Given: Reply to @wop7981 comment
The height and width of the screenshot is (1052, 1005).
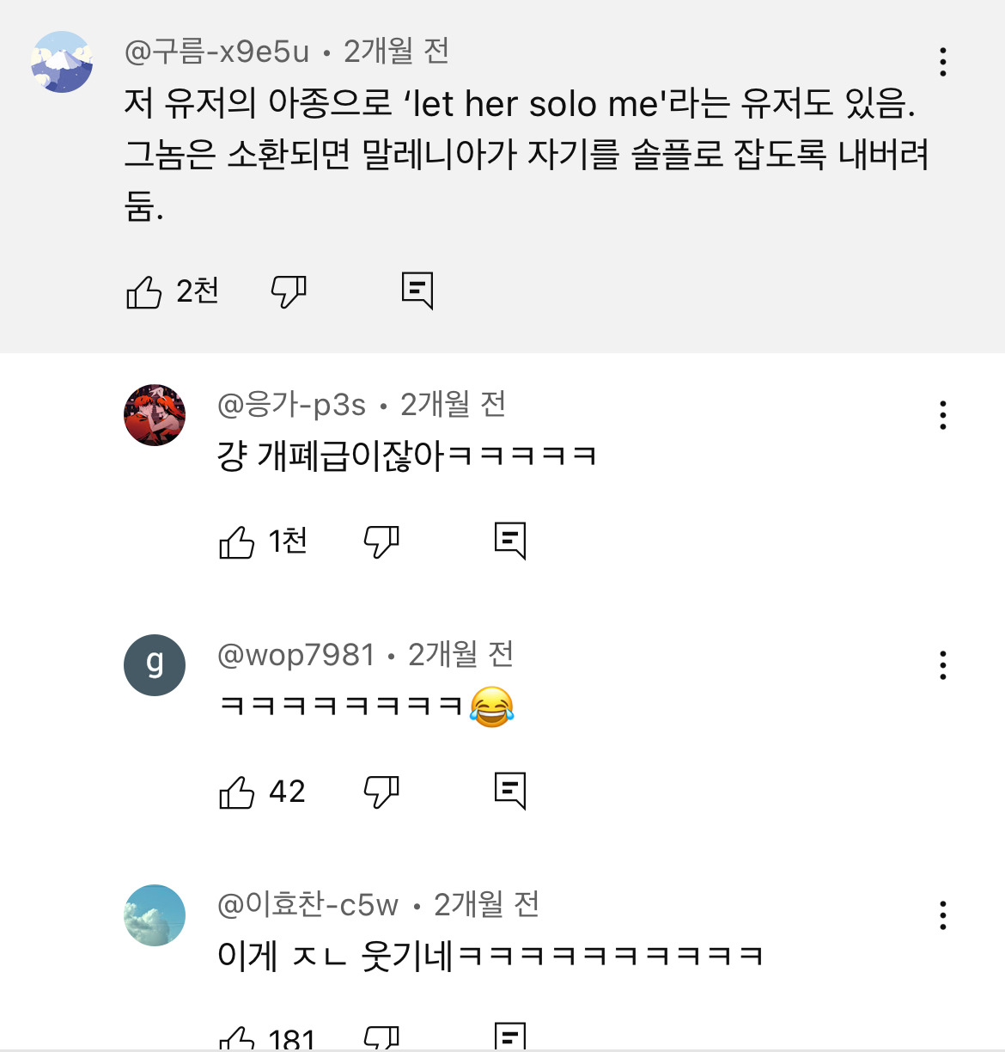Looking at the screenshot, I should 510,791.
